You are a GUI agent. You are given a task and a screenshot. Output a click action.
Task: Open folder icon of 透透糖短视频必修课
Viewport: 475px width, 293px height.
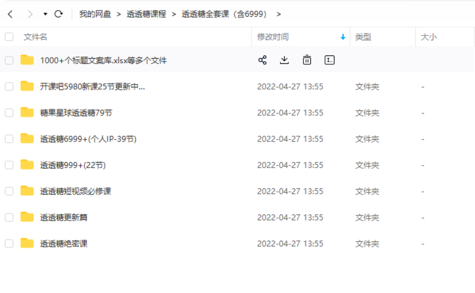[27, 191]
